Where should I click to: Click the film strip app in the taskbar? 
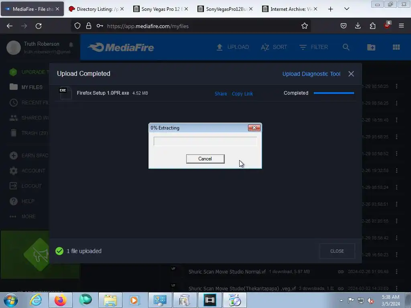(210, 300)
